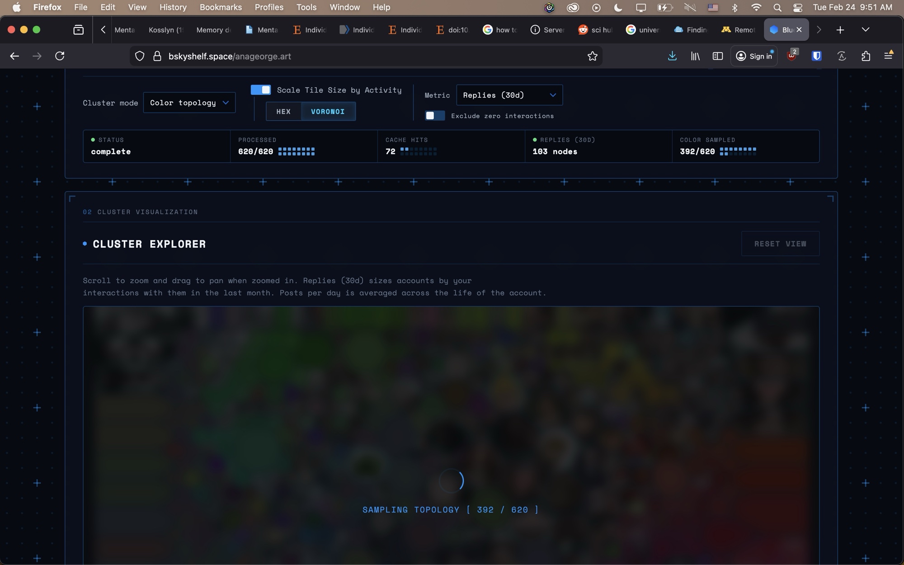904x565 pixels.
Task: Toggle Scale Tile Size by Activity
Action: [261, 90]
